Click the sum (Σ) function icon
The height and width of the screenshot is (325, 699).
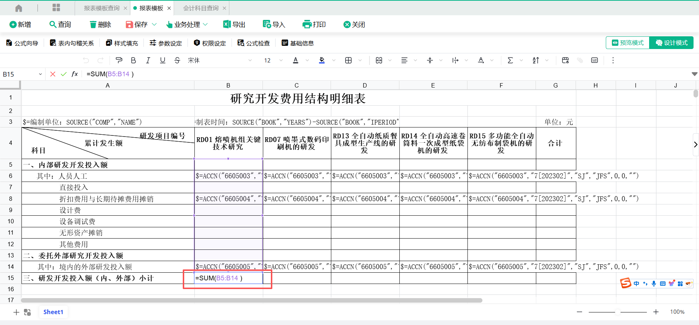pos(510,60)
